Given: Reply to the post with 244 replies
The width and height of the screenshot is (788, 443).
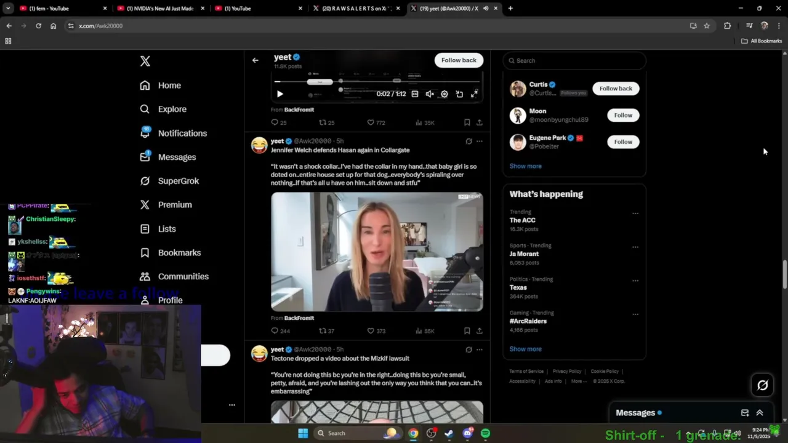Looking at the screenshot, I should coord(280,331).
